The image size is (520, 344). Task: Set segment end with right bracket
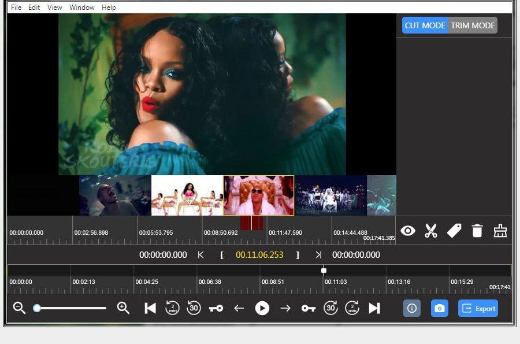tap(298, 255)
